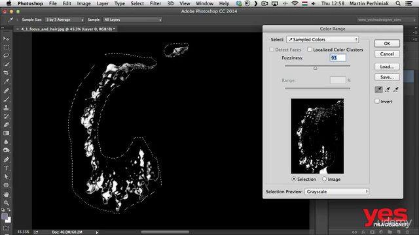Click the 45.35% zoom level field
This screenshot has width=419, height=235.
click(x=23, y=232)
